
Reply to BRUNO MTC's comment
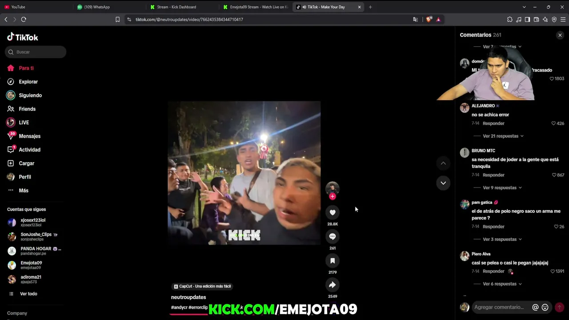coord(493,175)
